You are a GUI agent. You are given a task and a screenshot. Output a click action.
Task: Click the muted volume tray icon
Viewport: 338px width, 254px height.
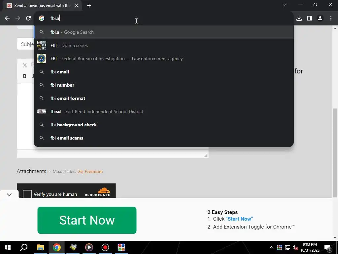click(x=295, y=247)
